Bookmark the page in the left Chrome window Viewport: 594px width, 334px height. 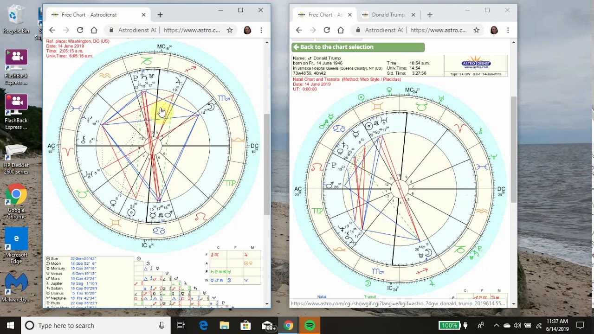click(230, 30)
